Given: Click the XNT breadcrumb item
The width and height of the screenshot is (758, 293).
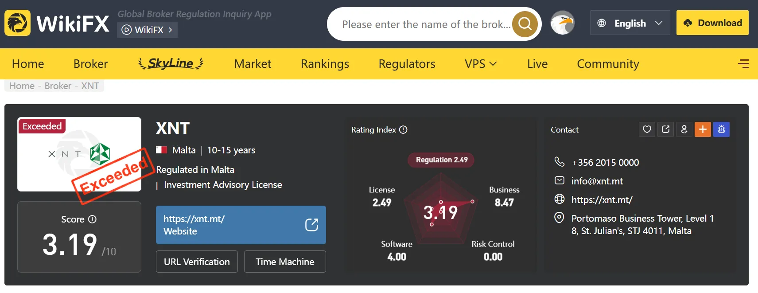Looking at the screenshot, I should (x=90, y=86).
